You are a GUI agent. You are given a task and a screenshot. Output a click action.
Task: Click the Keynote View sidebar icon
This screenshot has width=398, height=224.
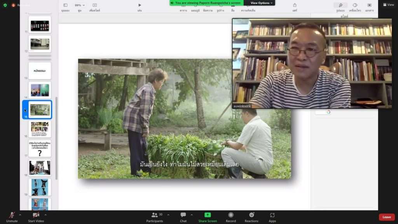point(65,5)
